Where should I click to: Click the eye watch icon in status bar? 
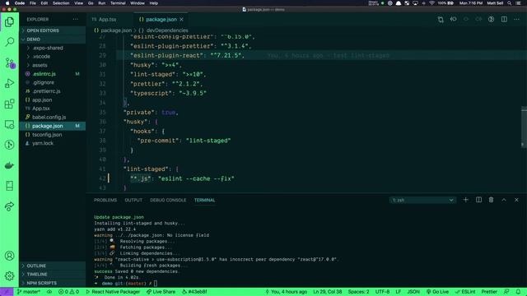click(49, 292)
